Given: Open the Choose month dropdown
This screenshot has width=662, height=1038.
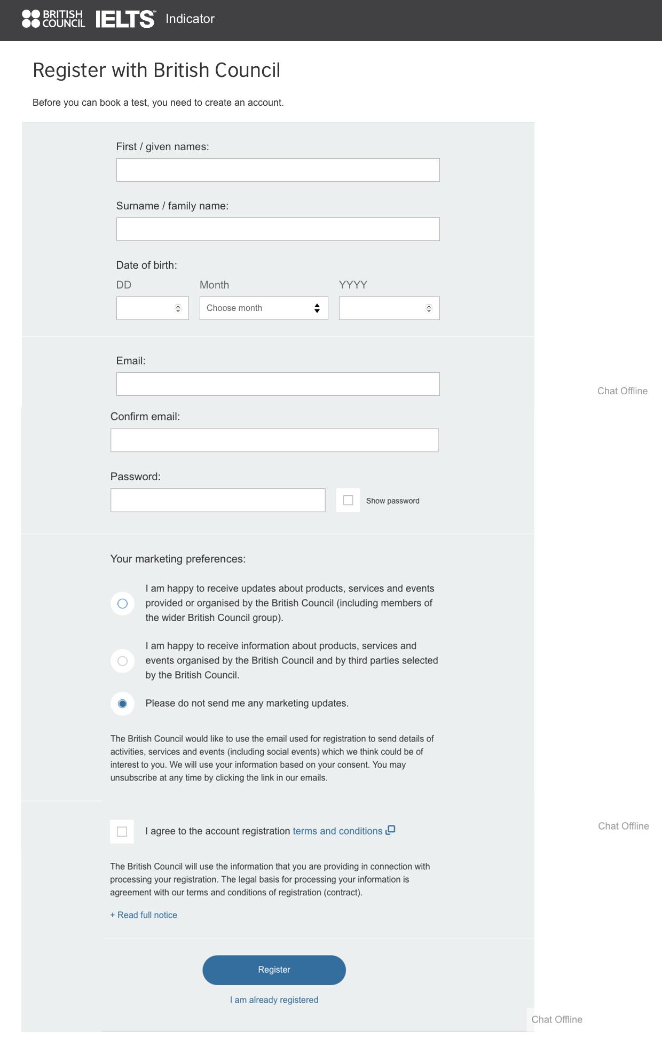Looking at the screenshot, I should coord(264,308).
